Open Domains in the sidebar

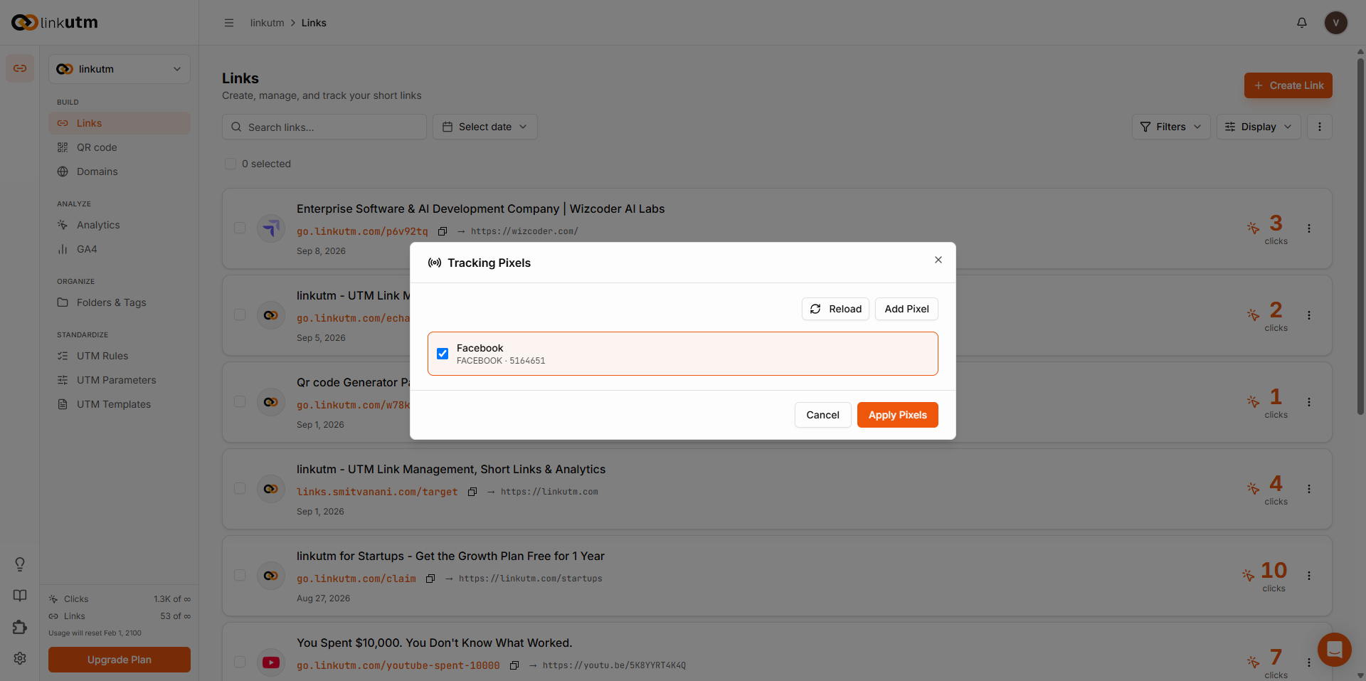click(x=120, y=171)
